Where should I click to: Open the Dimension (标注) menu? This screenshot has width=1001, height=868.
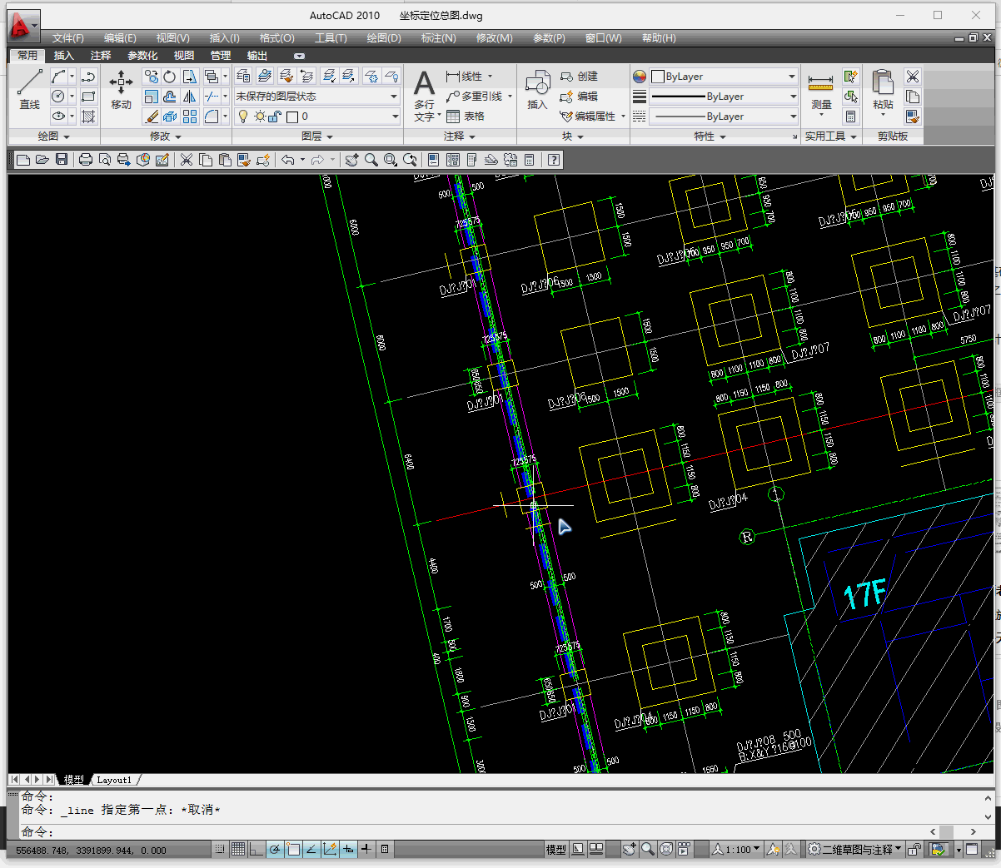click(x=438, y=38)
